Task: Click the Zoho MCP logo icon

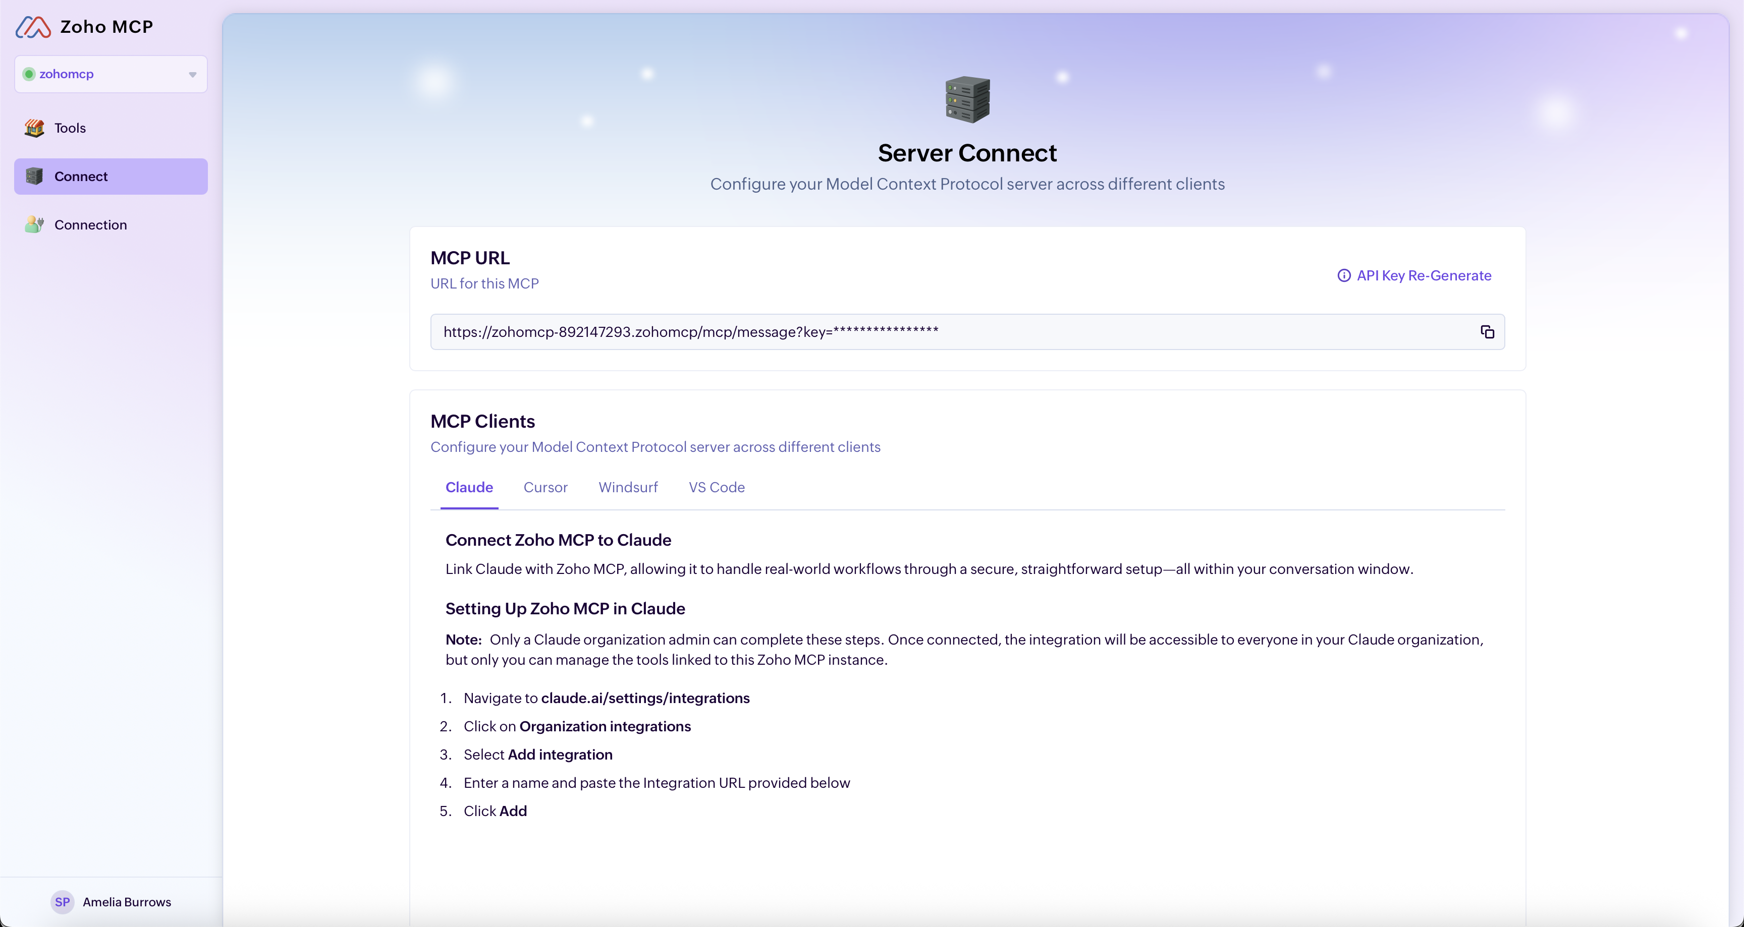Action: (x=33, y=27)
